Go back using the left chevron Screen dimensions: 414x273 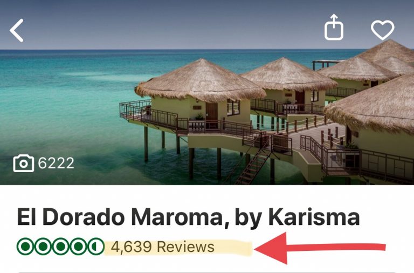17,30
